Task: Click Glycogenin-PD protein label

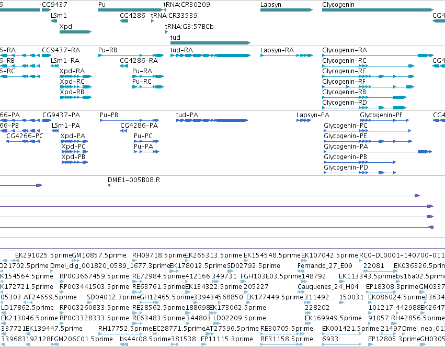Action: 346,167
